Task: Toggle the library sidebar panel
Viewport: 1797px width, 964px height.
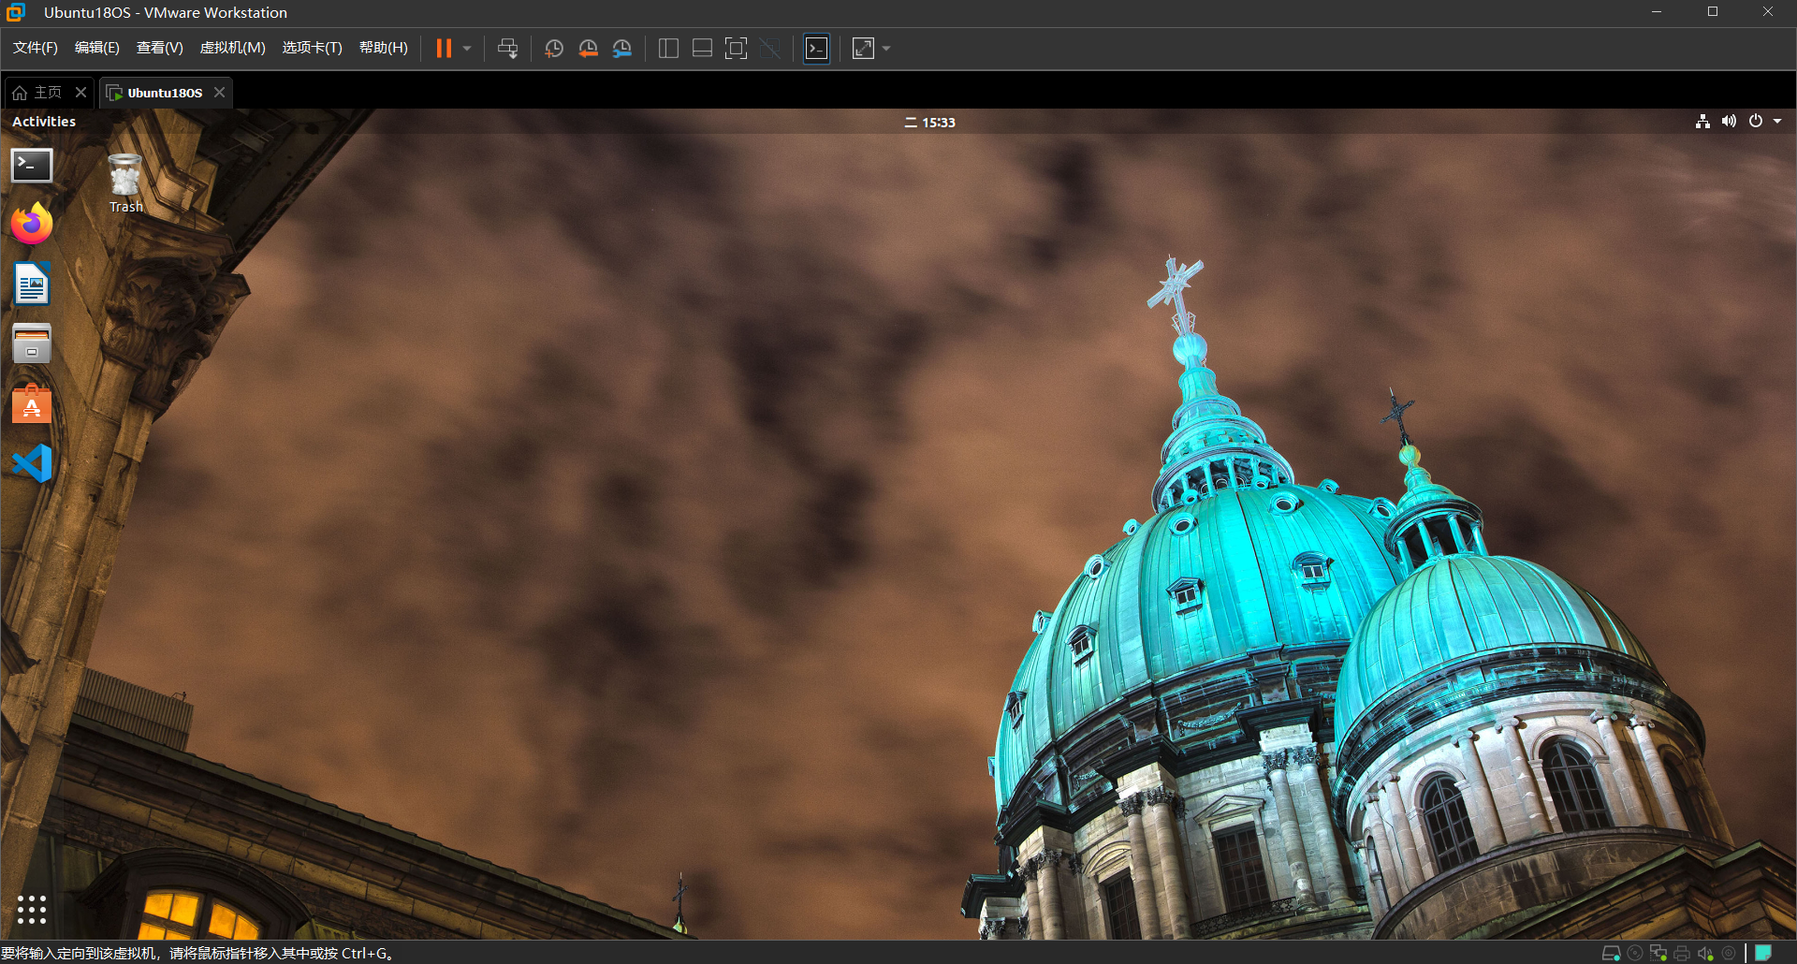Action: pos(668,49)
